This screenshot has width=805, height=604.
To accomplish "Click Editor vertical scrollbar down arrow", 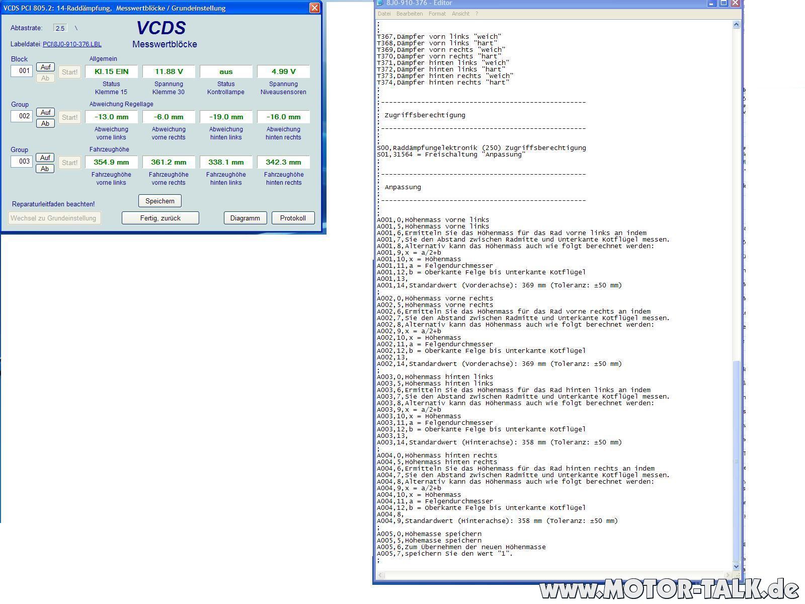I will pyautogui.click(x=736, y=566).
